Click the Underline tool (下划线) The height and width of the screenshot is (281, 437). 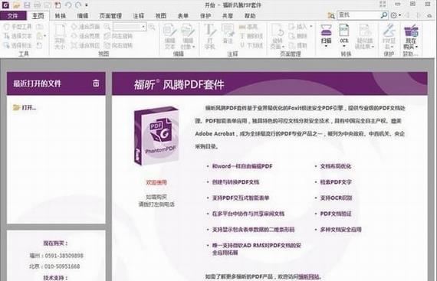click(251, 45)
